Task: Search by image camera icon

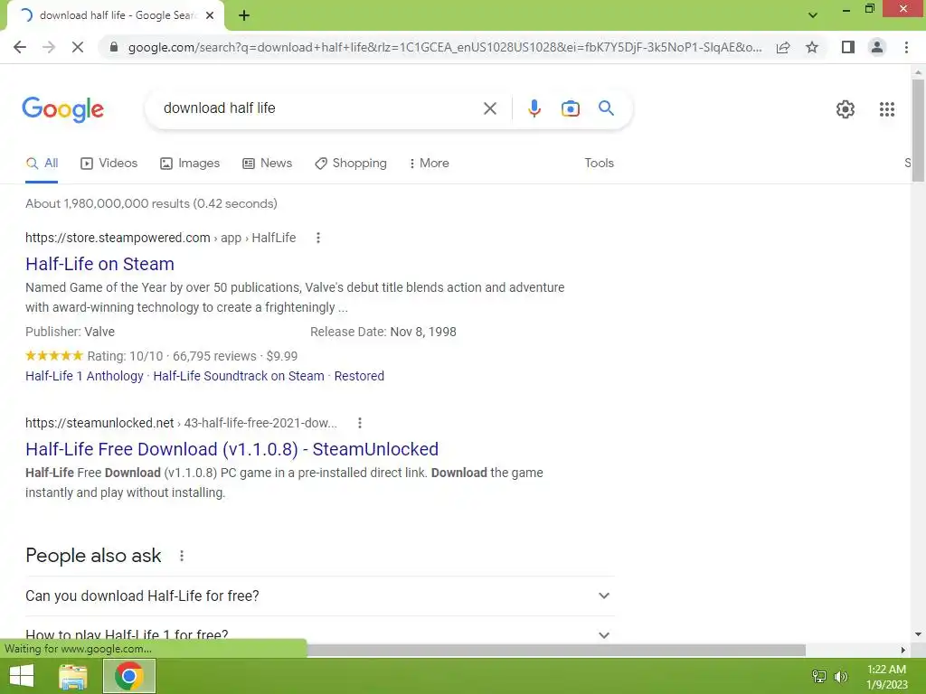Action: tap(570, 108)
